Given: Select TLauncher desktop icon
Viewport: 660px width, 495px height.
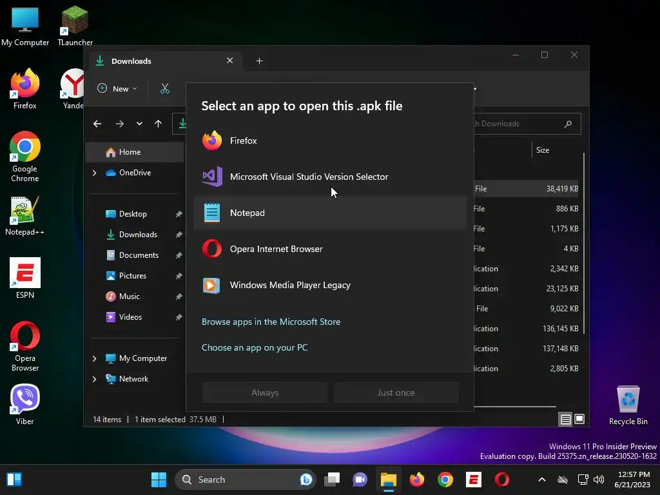Looking at the screenshot, I should pyautogui.click(x=75, y=25).
